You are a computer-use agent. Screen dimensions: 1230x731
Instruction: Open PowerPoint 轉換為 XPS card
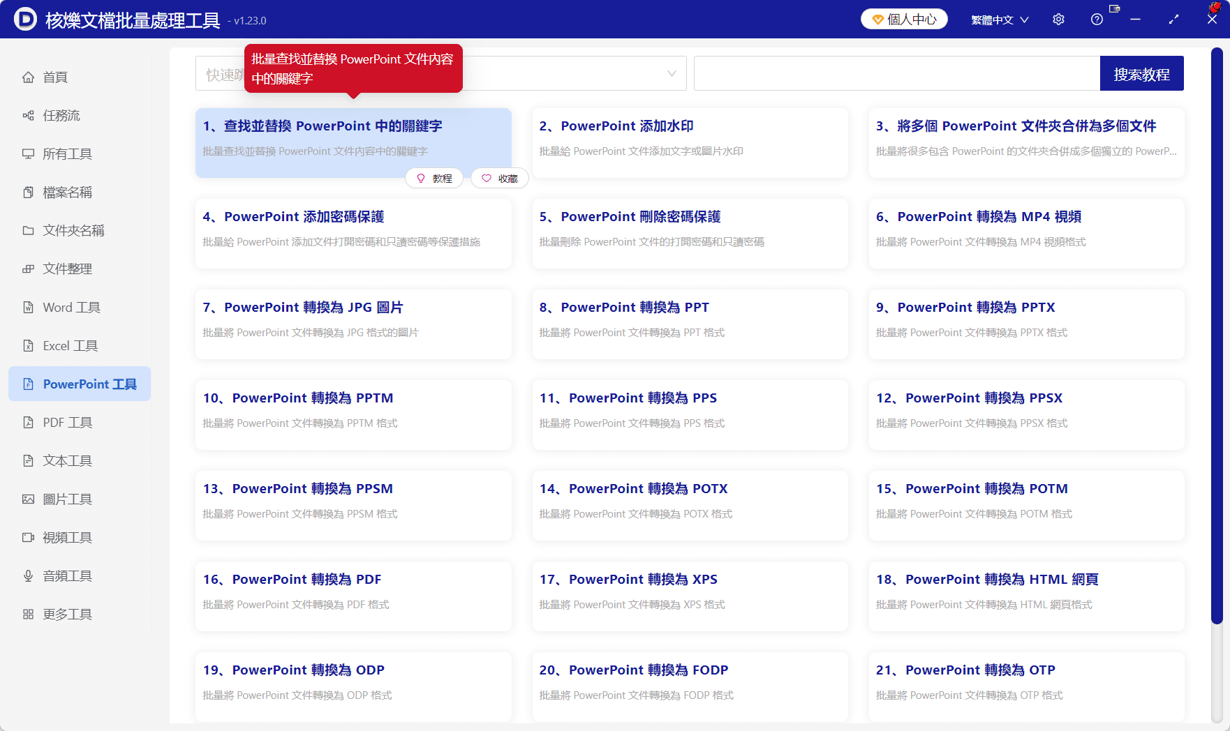pyautogui.click(x=690, y=596)
